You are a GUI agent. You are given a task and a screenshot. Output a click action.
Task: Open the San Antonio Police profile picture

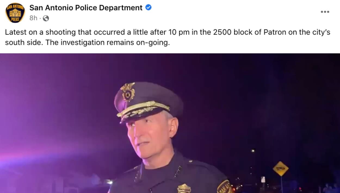(15, 13)
